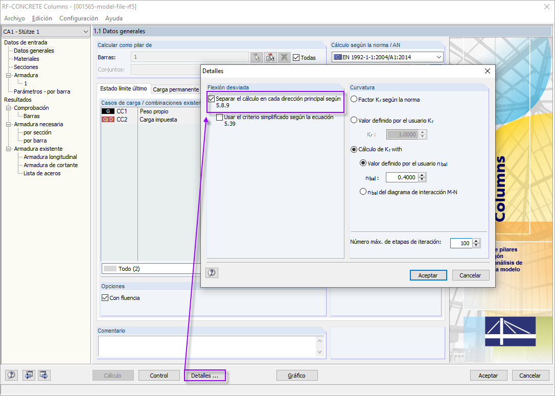Select Cálculo de Kr with radio button
555x396 pixels.
[354, 149]
